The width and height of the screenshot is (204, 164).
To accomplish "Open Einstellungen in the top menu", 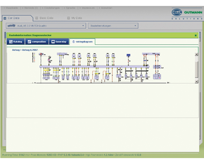I will tap(52, 8).
